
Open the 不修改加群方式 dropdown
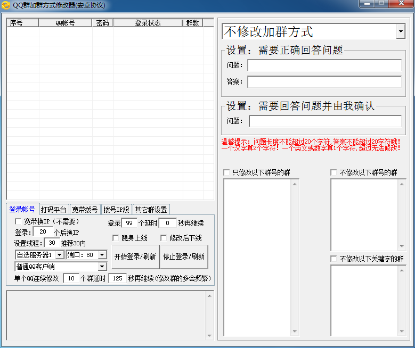click(x=401, y=32)
